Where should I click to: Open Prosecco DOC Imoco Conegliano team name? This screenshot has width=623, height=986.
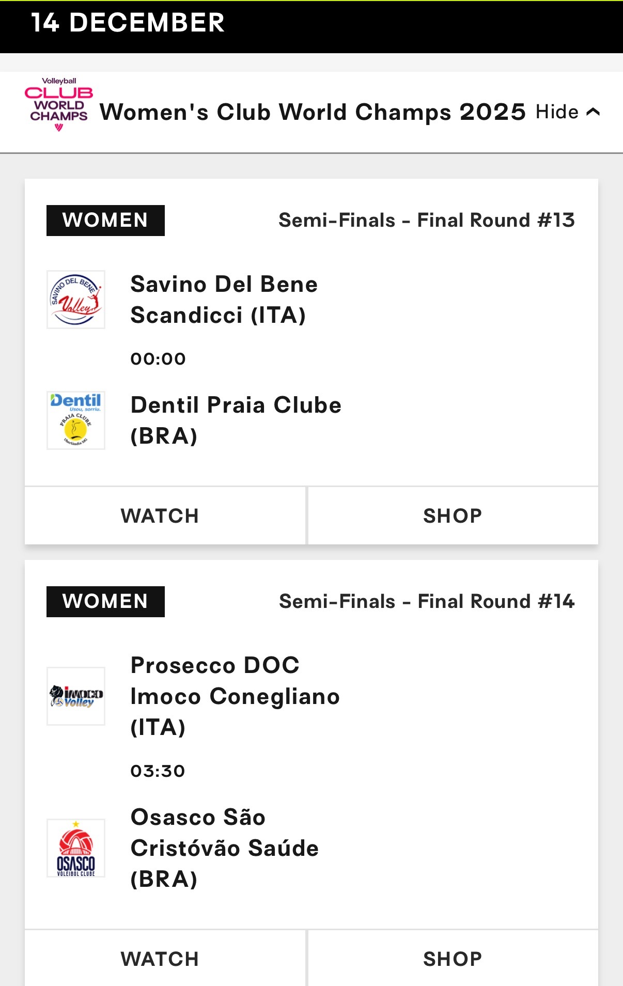tap(235, 696)
